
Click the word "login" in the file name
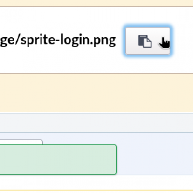[73, 40]
